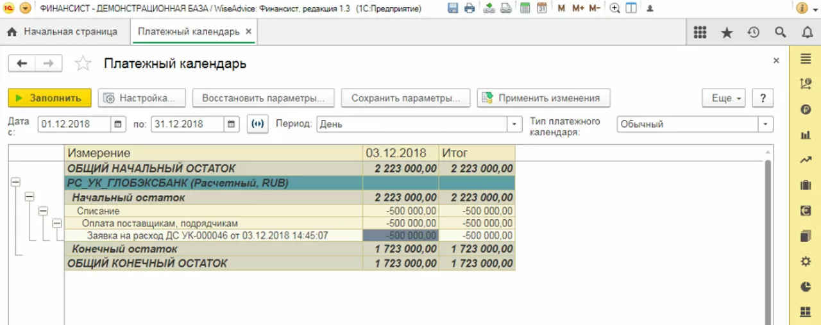Screen dimensions: 821x325
Task: Click the stacked documents icon in right sidebar
Action: tap(806, 237)
